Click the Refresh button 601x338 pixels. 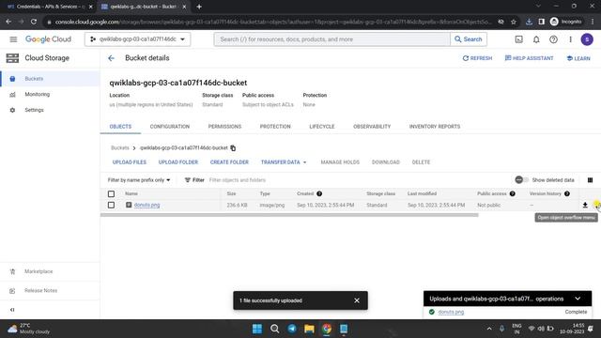coord(477,58)
